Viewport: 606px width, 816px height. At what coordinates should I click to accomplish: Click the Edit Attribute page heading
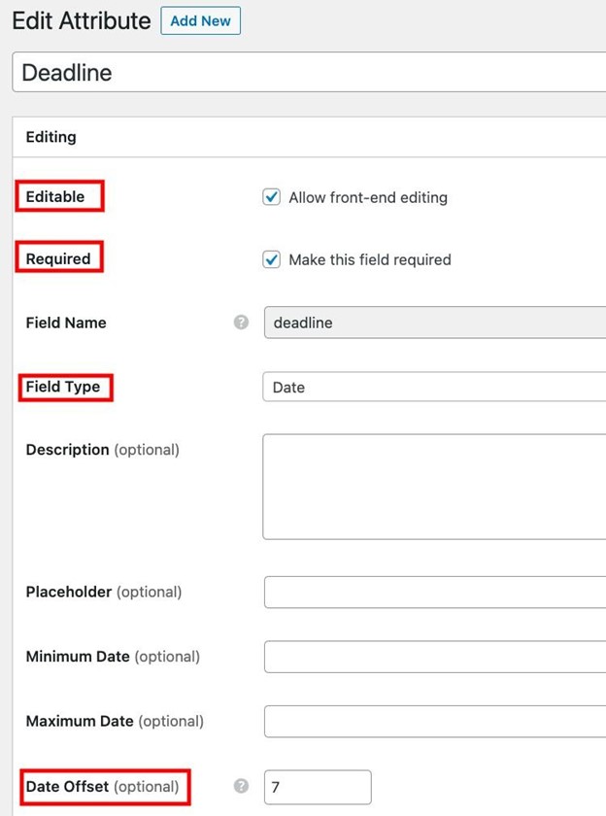(81, 20)
